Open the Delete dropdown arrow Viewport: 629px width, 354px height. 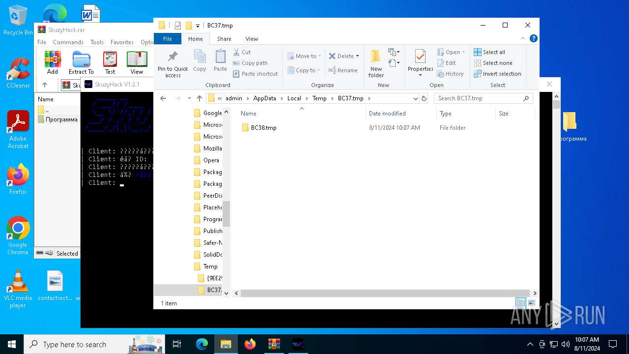(x=357, y=56)
